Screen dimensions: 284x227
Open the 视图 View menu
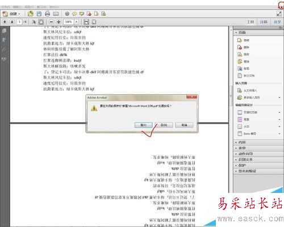pos(29,7)
